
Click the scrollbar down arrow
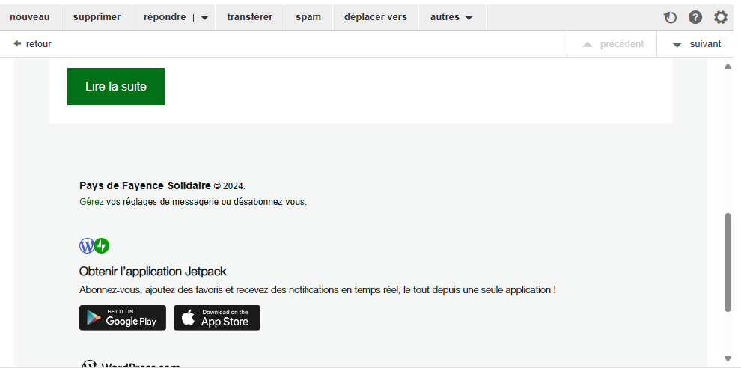coord(728,359)
